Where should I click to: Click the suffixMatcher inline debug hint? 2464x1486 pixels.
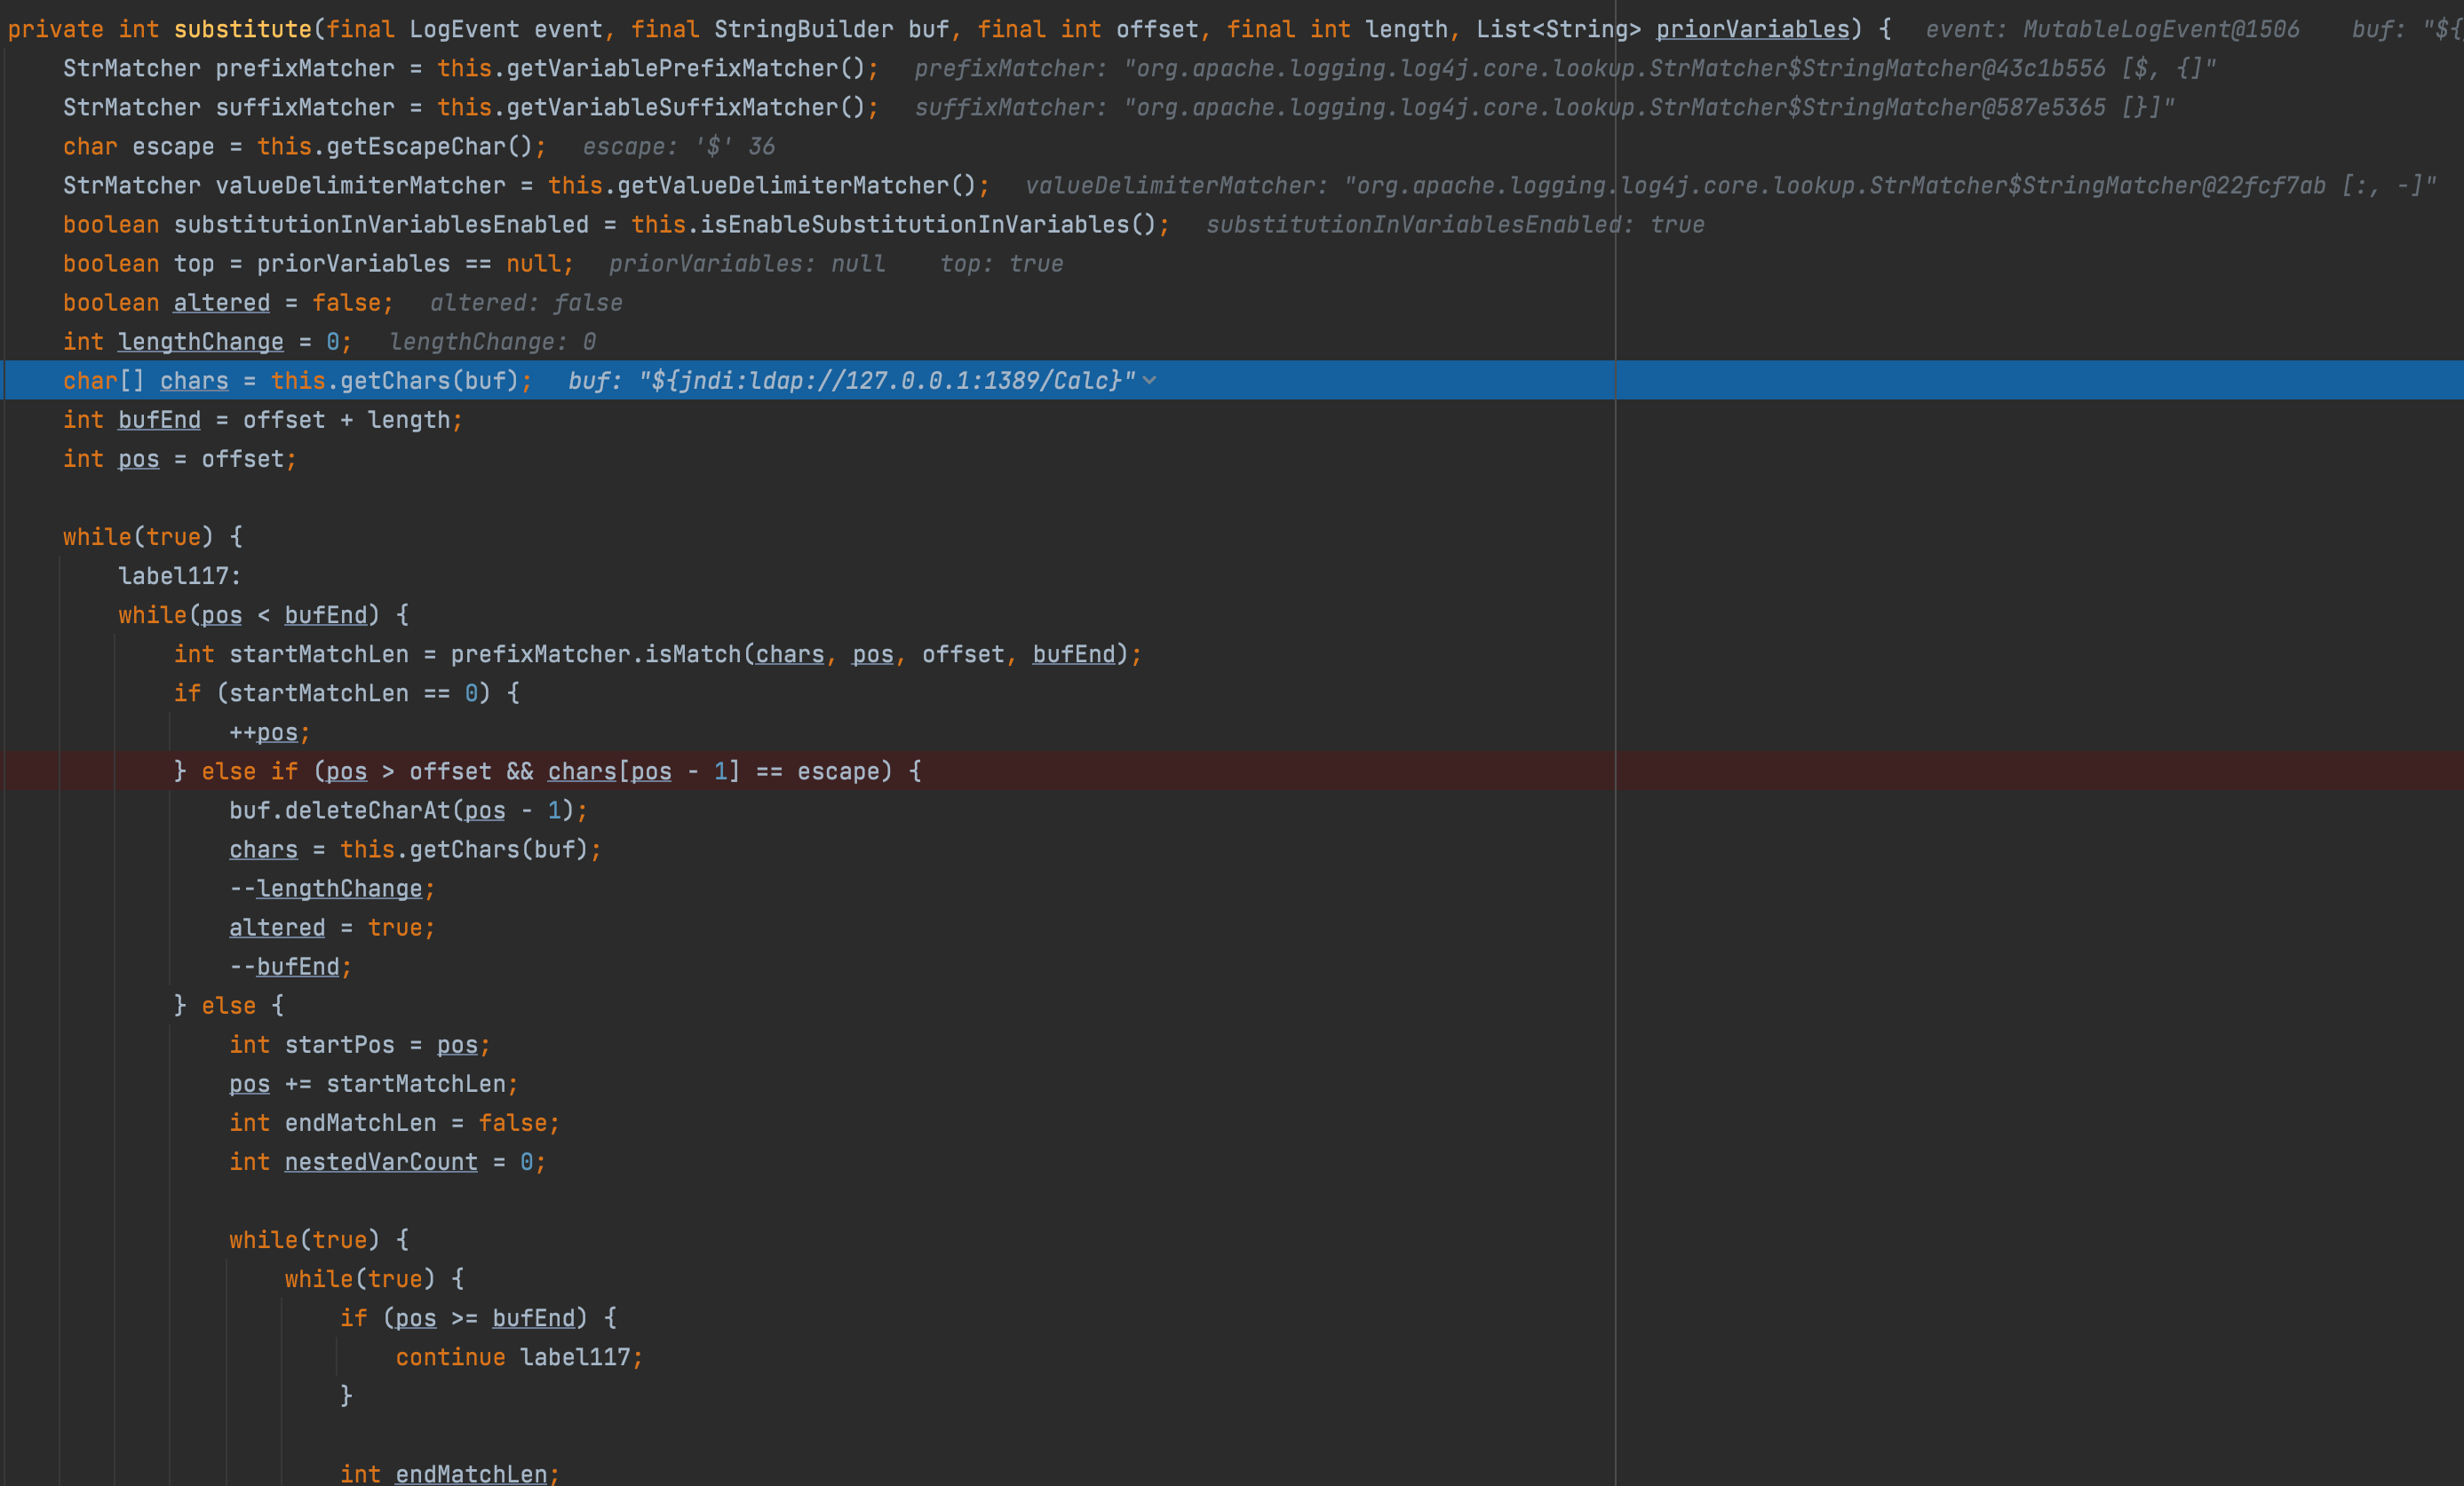(1544, 107)
